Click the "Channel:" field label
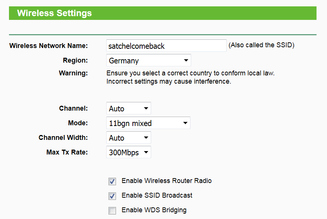327x219 pixels. click(73, 108)
